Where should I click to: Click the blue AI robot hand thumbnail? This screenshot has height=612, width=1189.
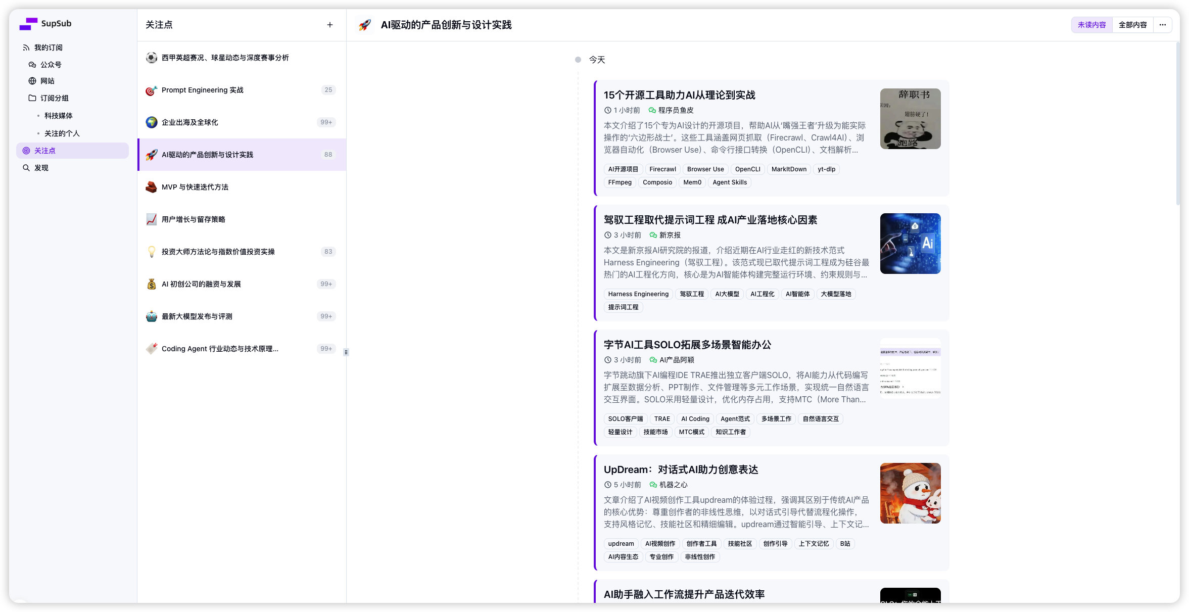pos(910,244)
